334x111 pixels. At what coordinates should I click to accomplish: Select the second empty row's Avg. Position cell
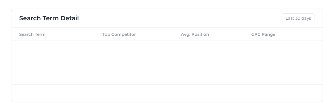208,62
